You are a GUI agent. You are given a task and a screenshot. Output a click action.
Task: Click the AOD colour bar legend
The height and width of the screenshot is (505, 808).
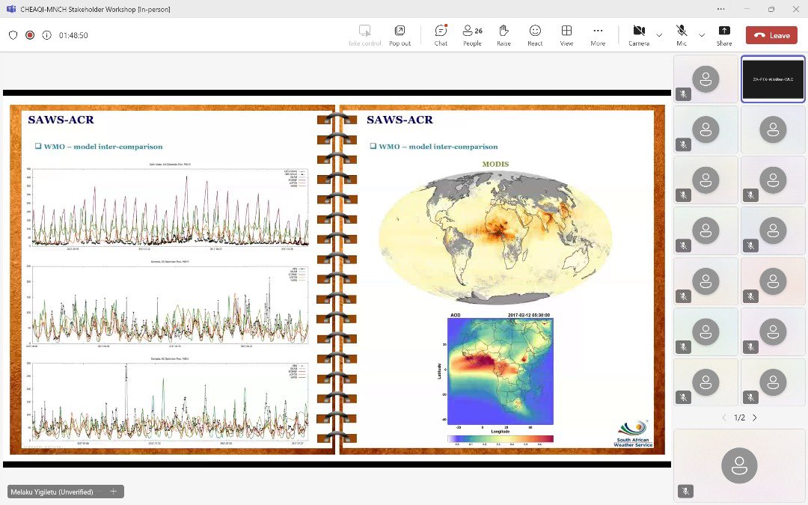click(500, 439)
